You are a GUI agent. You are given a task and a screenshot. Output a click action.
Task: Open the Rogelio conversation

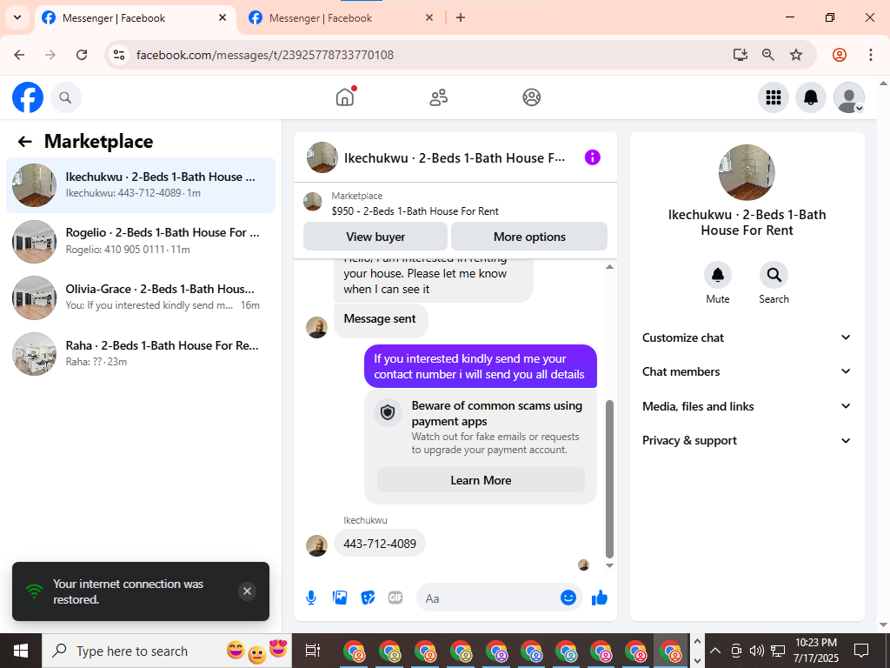tap(141, 242)
